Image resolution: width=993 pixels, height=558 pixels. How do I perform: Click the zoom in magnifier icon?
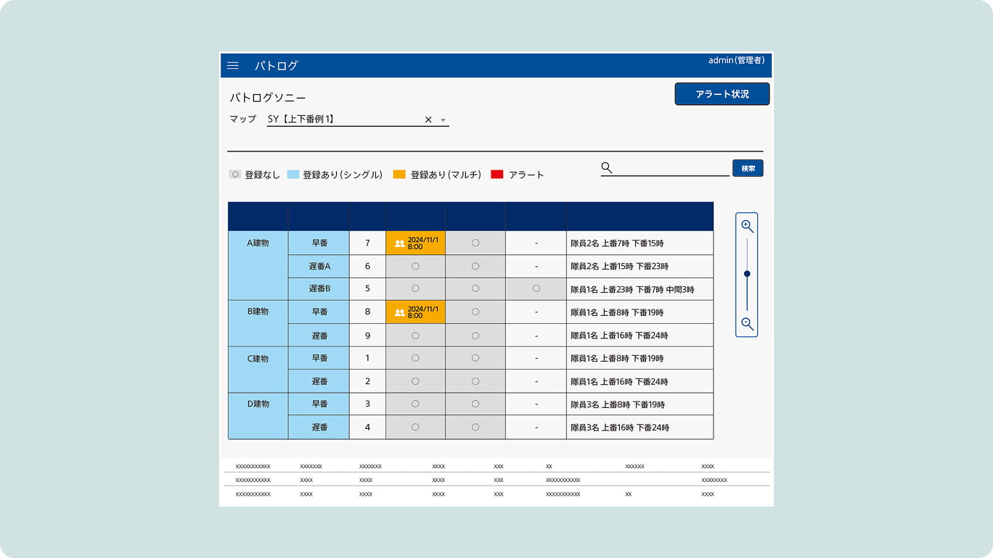pos(747,226)
